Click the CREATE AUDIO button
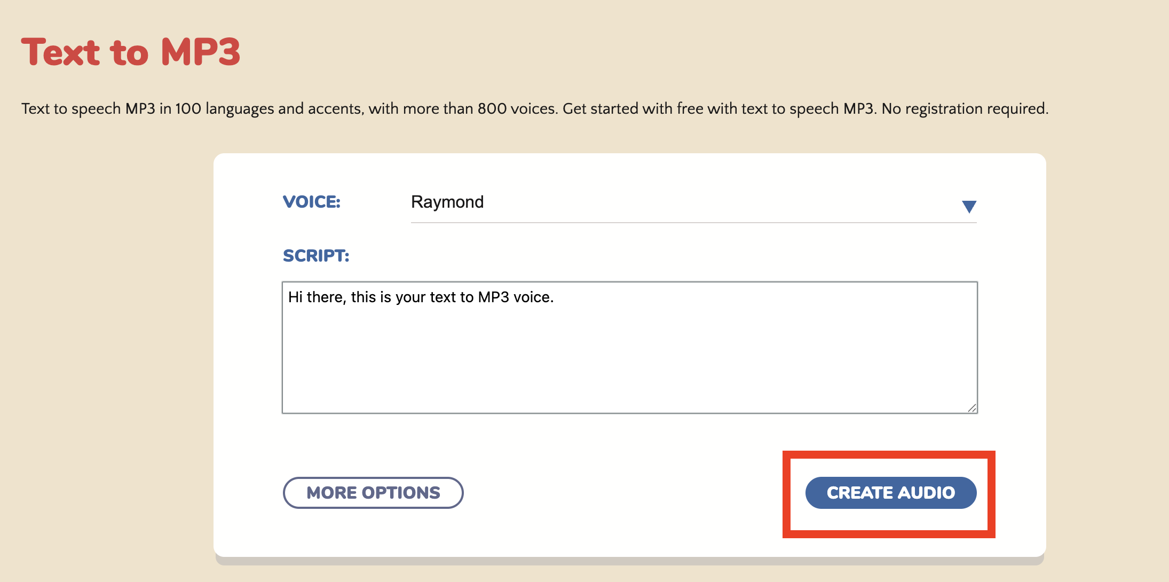The width and height of the screenshot is (1169, 582). pyautogui.click(x=891, y=492)
